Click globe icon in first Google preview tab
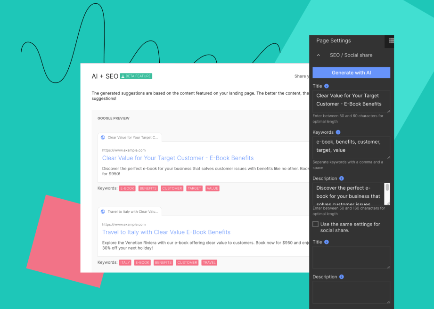 [103, 138]
